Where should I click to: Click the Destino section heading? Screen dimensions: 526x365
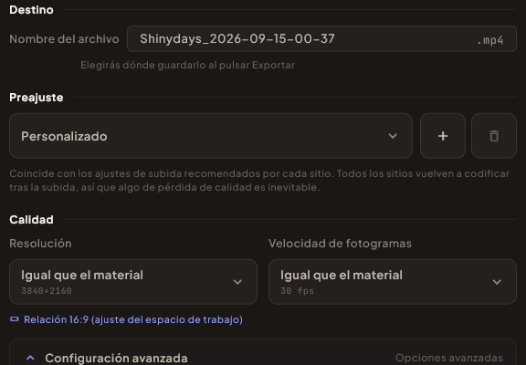pos(31,10)
